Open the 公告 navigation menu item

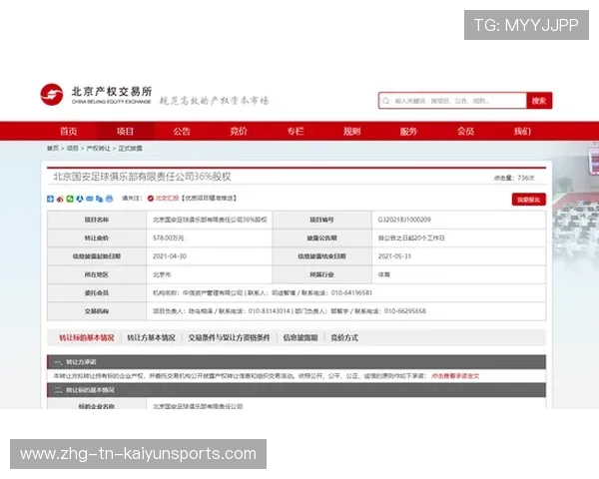coord(182,132)
